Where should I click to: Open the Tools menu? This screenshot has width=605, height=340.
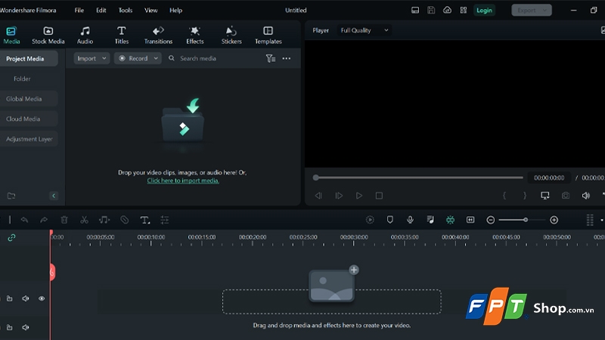126,11
